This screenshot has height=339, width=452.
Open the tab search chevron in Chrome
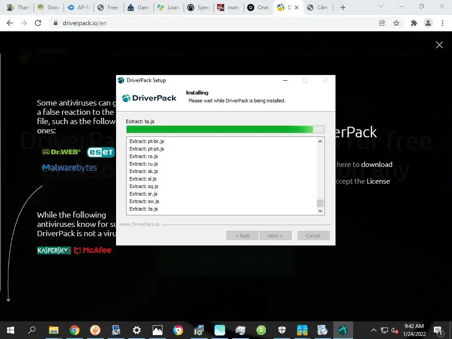click(x=381, y=6)
